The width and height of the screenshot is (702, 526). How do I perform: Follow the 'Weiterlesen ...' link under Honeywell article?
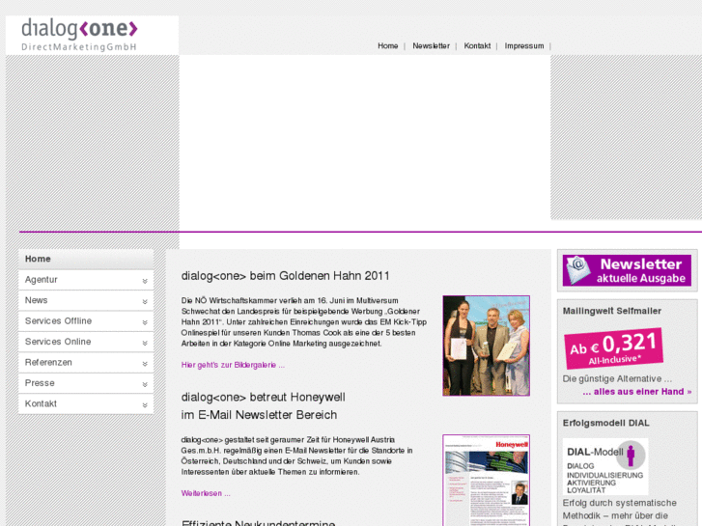tap(206, 493)
